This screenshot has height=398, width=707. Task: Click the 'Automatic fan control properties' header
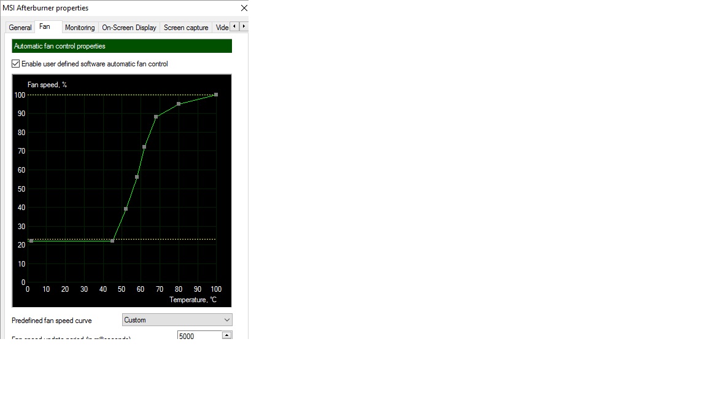coord(122,46)
